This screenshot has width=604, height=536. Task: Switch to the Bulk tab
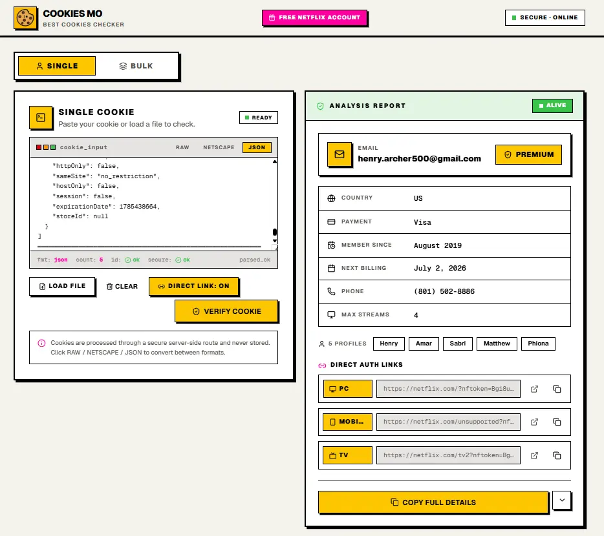click(x=136, y=66)
